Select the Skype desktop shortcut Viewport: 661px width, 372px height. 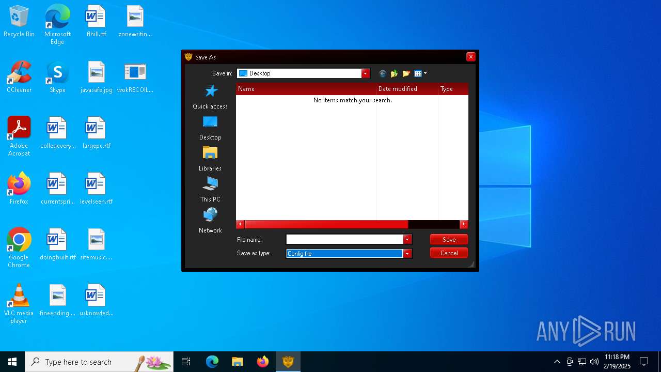coord(57,78)
